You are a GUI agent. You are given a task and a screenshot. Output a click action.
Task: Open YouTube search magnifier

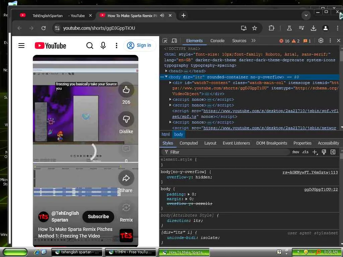click(x=90, y=46)
